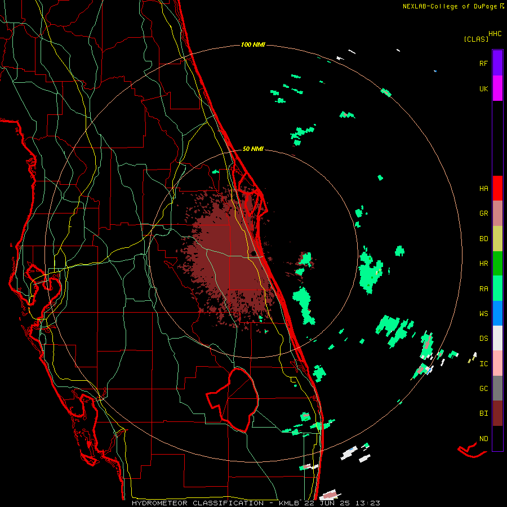Click the "NEXLAB-College of DuPage" title text

point(450,6)
